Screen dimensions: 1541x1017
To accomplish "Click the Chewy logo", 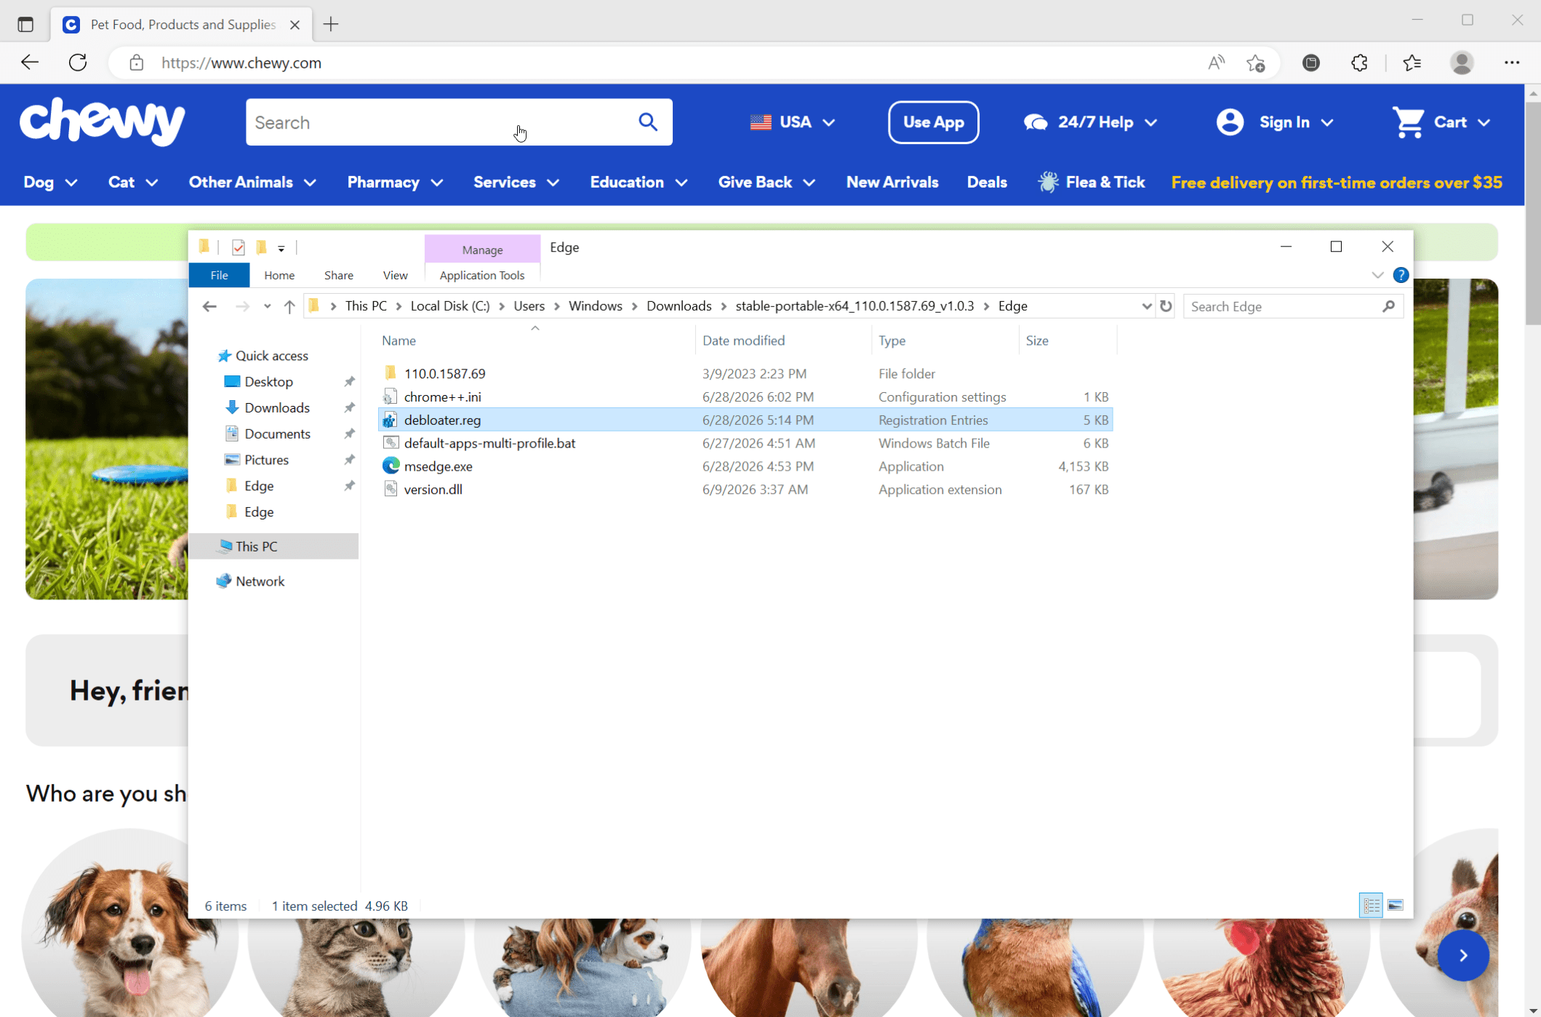I will (103, 122).
